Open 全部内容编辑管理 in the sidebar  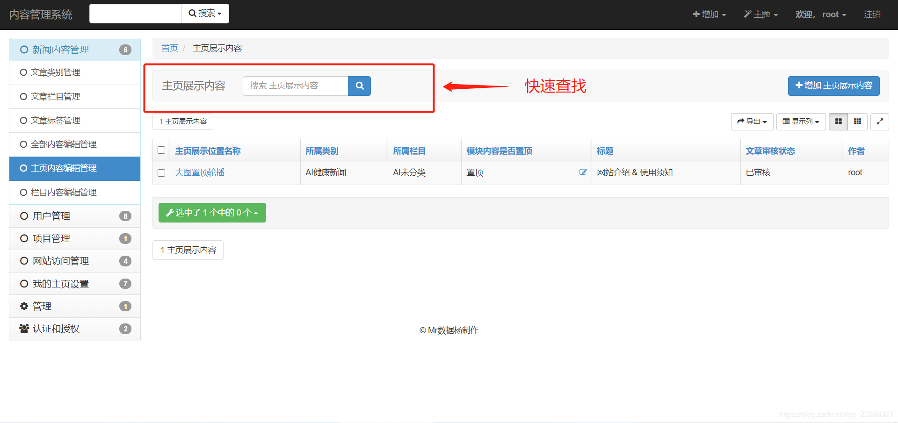(x=75, y=144)
